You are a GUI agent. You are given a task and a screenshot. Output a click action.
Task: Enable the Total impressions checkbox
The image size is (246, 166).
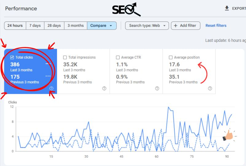(65, 57)
